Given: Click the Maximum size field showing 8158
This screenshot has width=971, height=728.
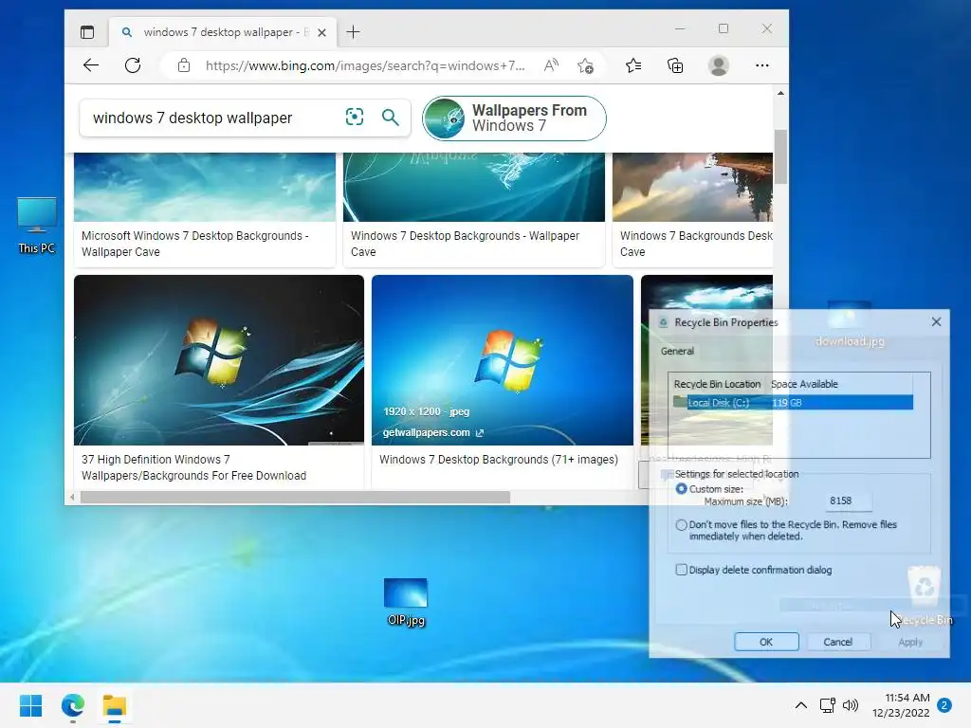Looking at the screenshot, I should (849, 500).
